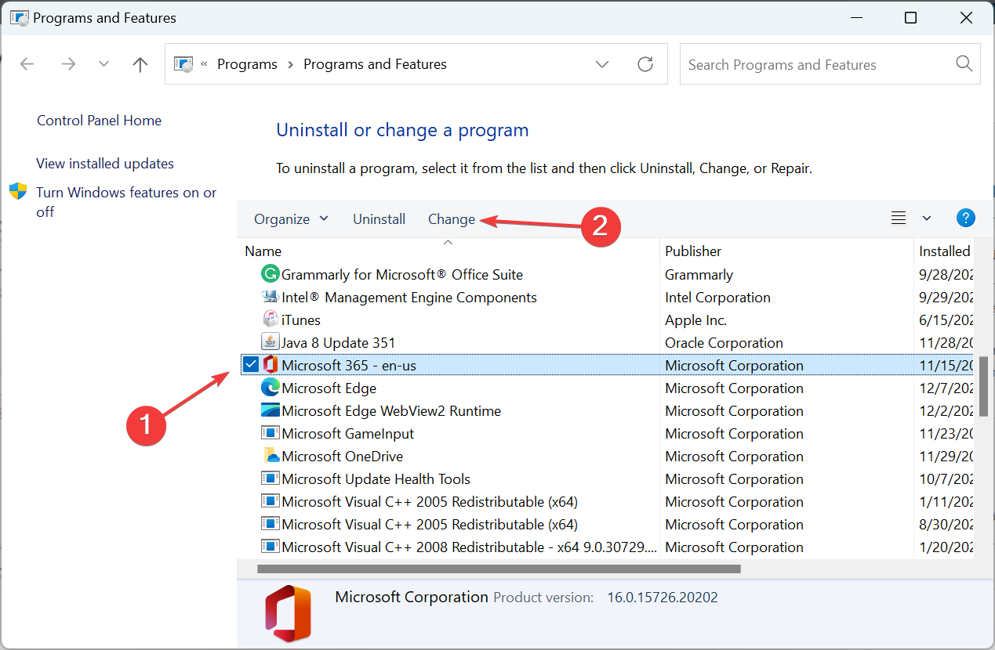Click the horizontal scrollbar thumb below the list
995x650 pixels.
pyautogui.click(x=499, y=569)
